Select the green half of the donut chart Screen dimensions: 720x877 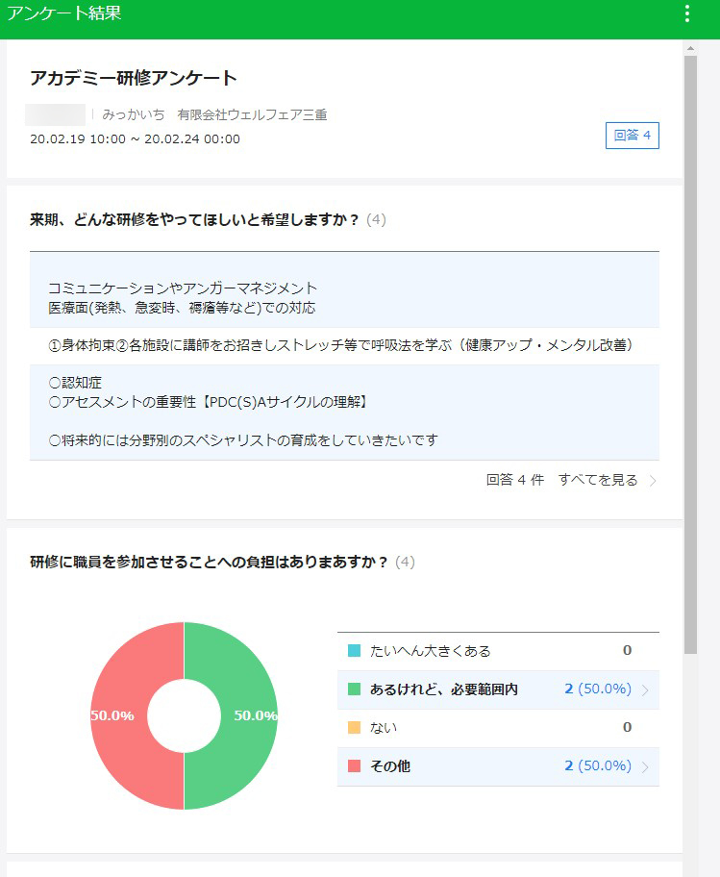tap(245, 715)
